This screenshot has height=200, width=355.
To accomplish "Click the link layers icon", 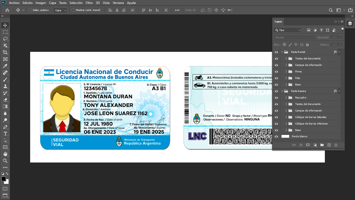I will (294, 145).
